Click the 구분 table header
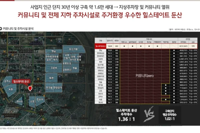Screen dimensions: 200x133 tap(101, 41)
